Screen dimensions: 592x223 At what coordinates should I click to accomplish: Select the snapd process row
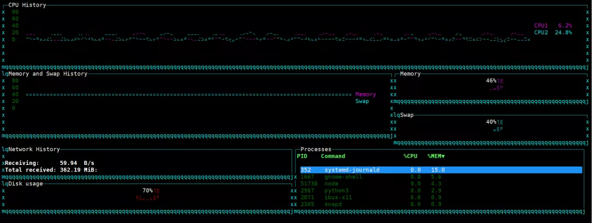click(x=441, y=204)
